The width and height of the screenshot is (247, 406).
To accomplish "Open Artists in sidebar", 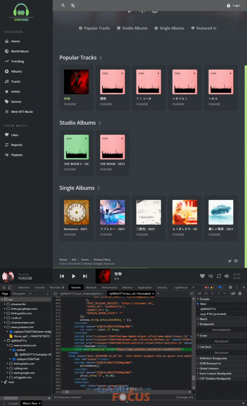I will point(13,92).
